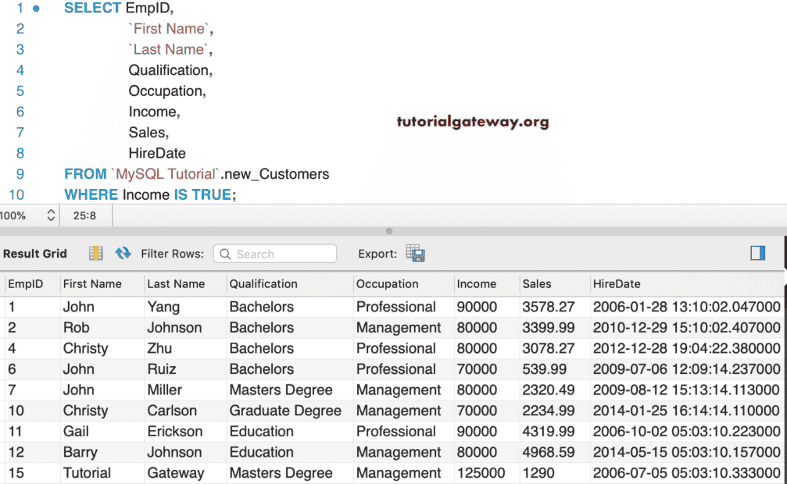This screenshot has width=787, height=484.
Task: Export the result set to file
Action: tap(415, 254)
